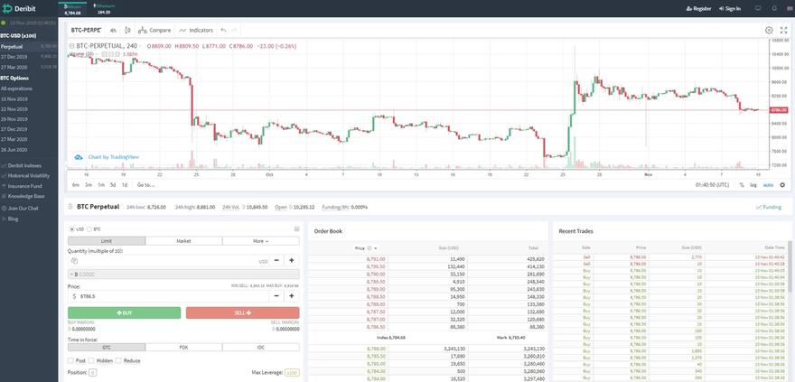Set chart range to 5d
Image resolution: width=795 pixels, height=382 pixels.
tap(113, 185)
